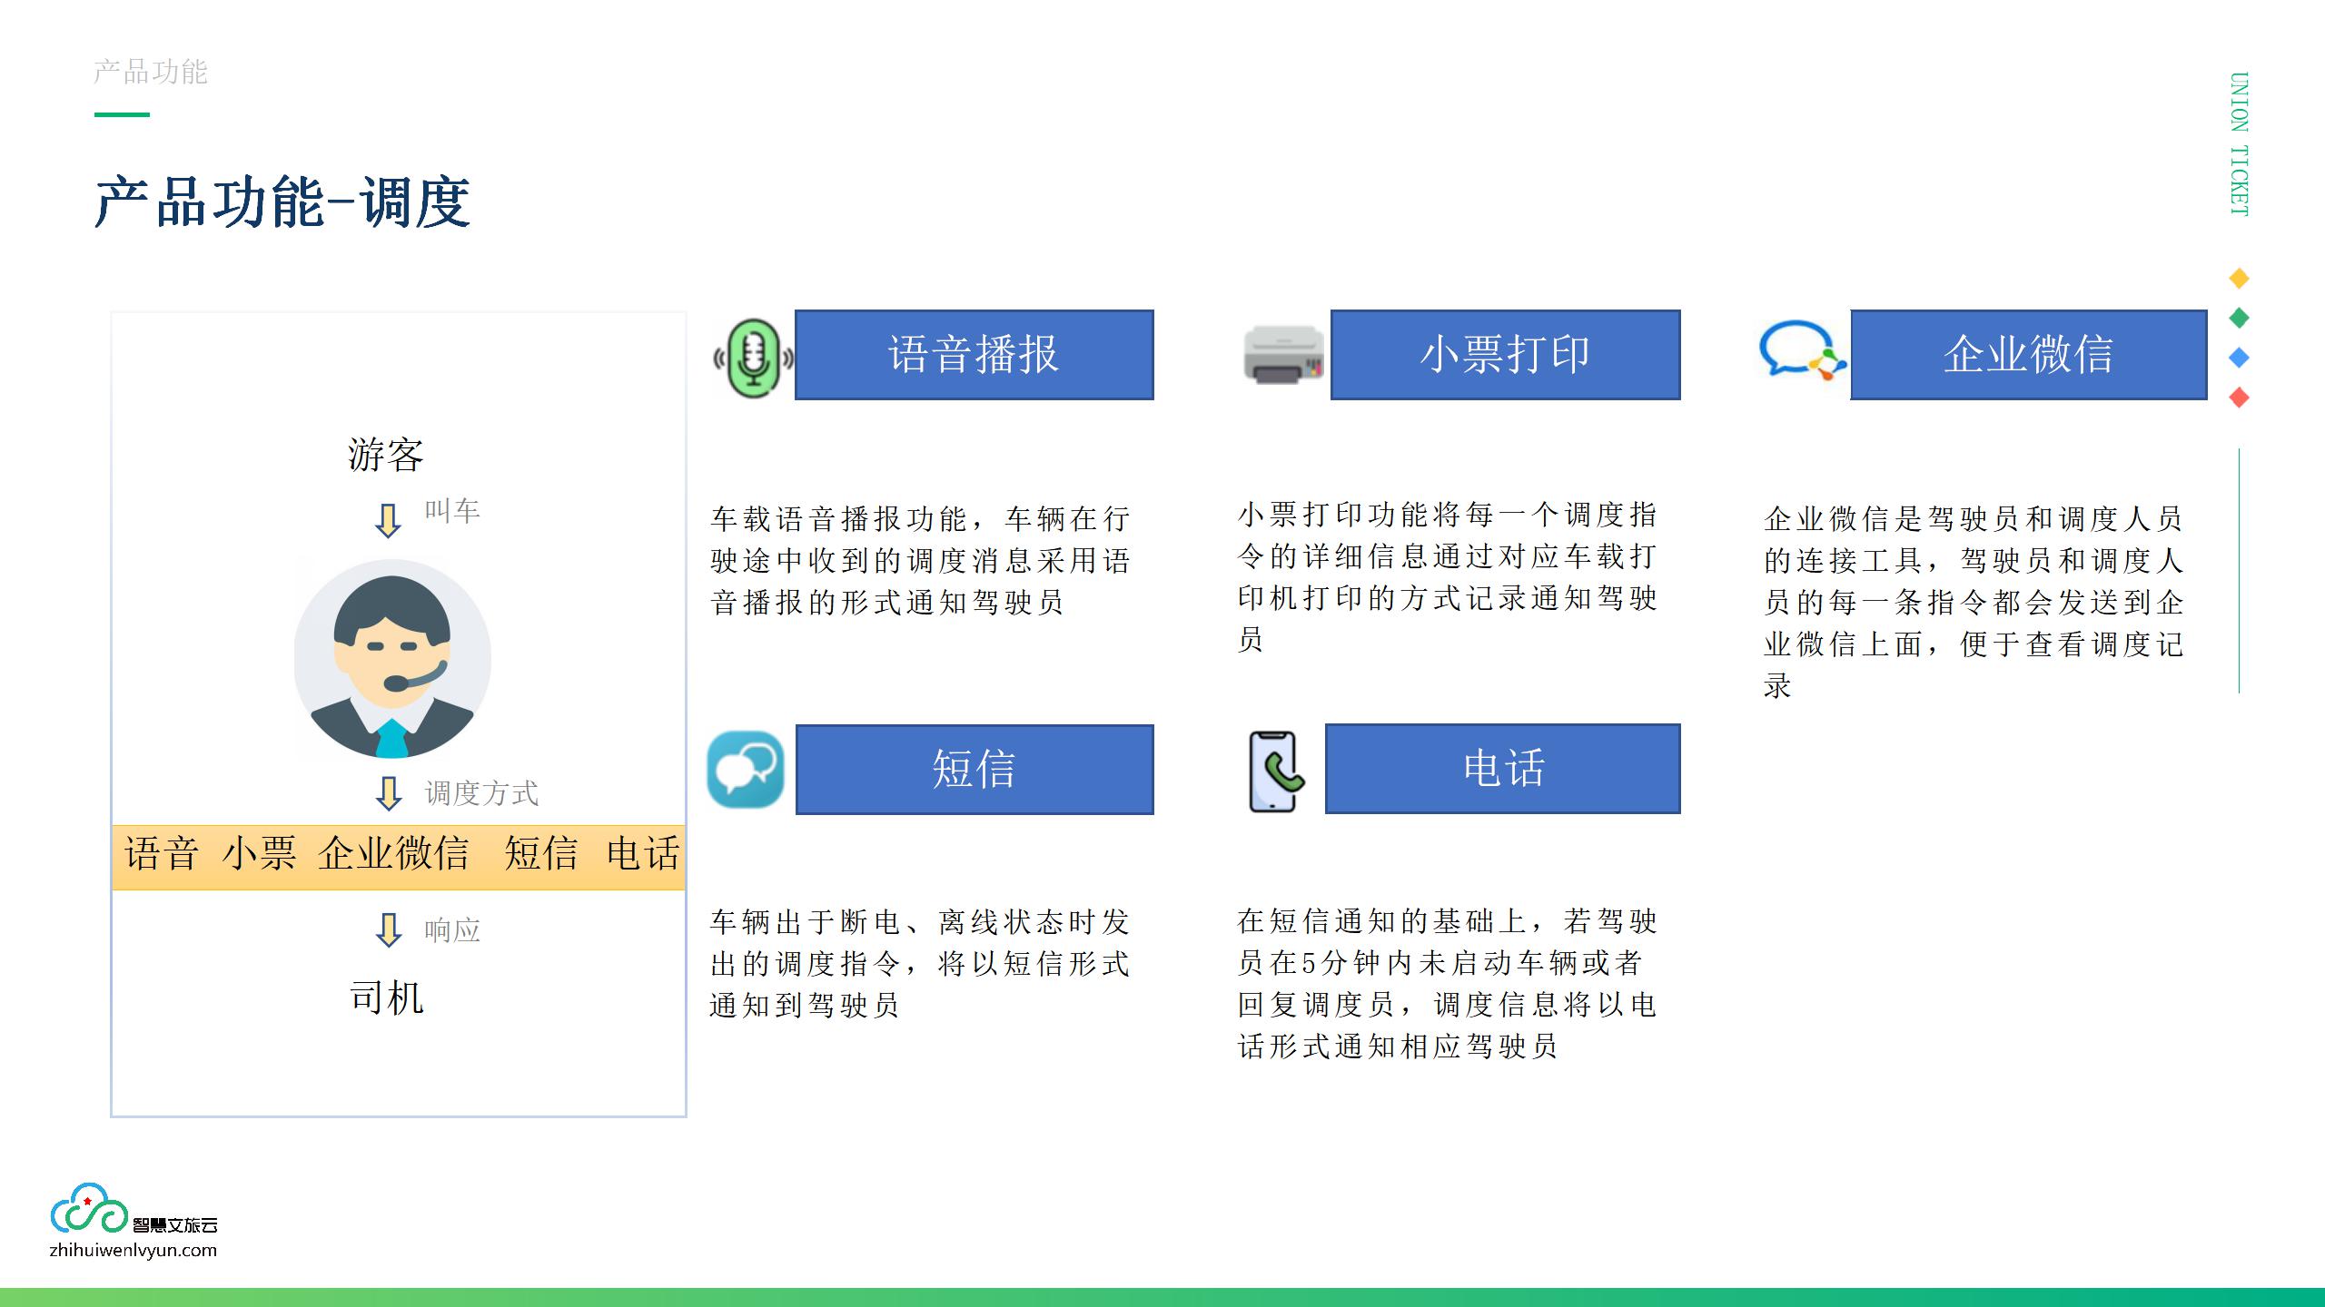Click 语音 in the orange band
The height and width of the screenshot is (1307, 2325).
[x=161, y=854]
